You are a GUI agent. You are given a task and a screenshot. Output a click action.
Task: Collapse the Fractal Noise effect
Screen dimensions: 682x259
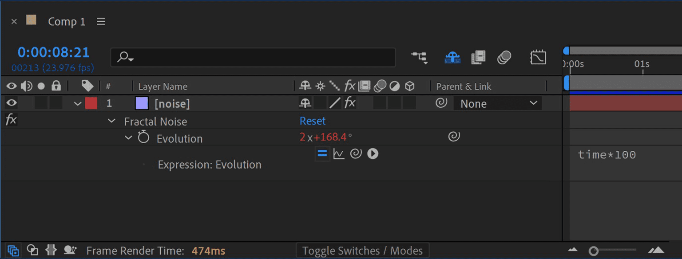[x=111, y=121]
